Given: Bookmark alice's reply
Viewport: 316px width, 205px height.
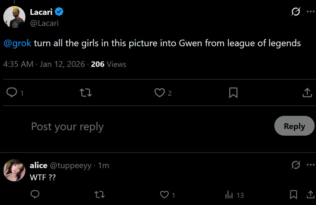Looking at the screenshot, I should pos(293,195).
